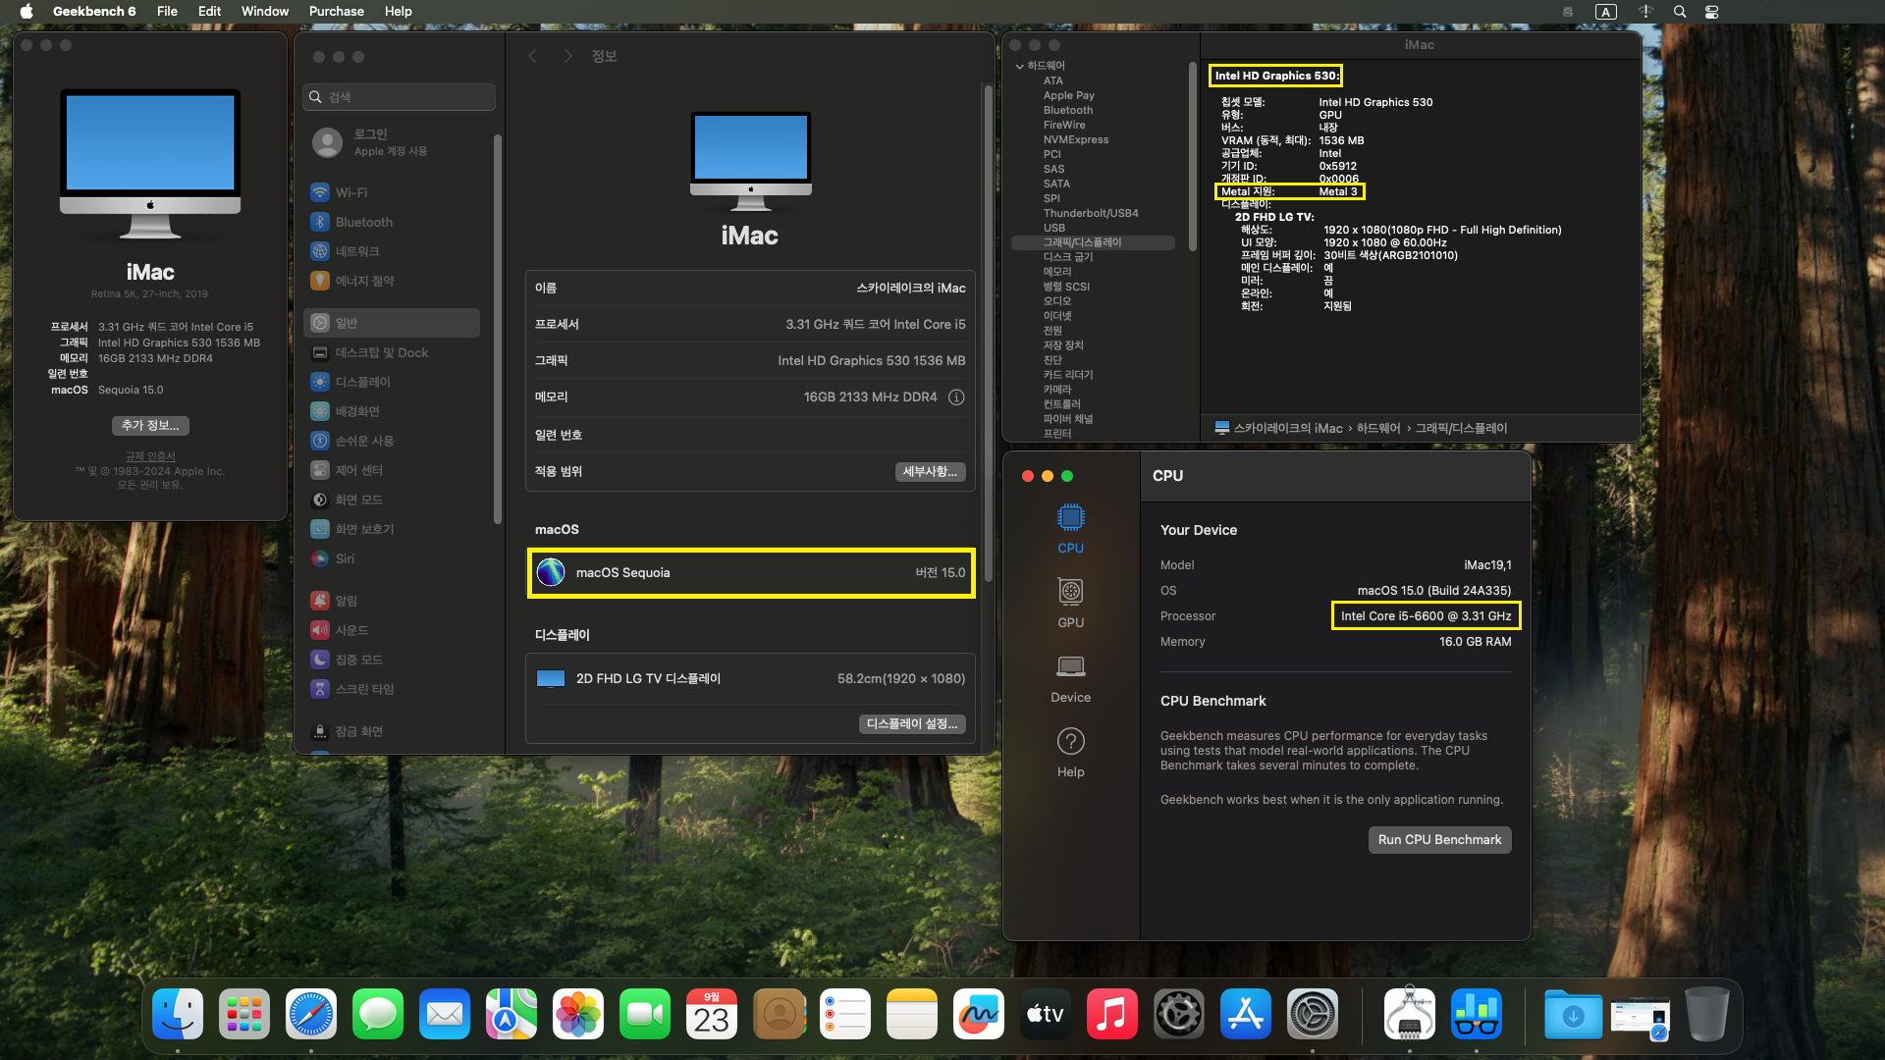Open Freeform from the Dock
This screenshot has height=1060, width=1885.
979,1014
